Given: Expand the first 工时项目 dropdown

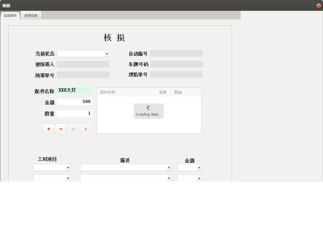Looking at the screenshot, I should (x=68, y=167).
